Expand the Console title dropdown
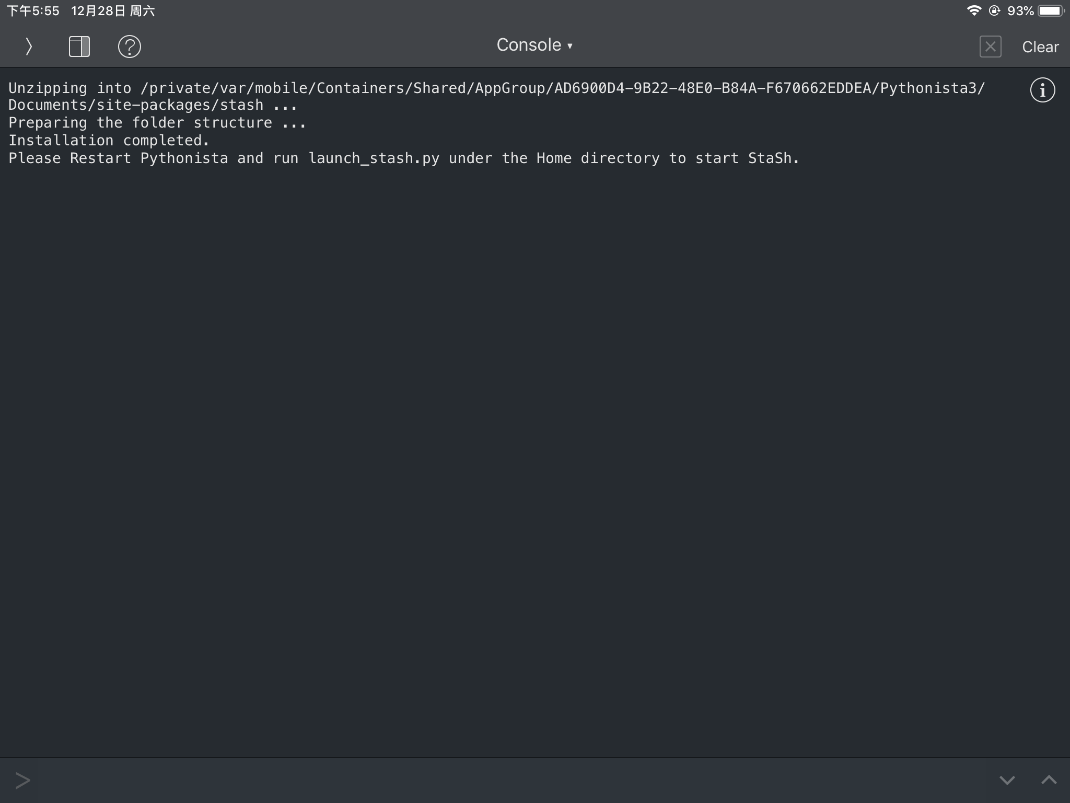 [x=534, y=45]
